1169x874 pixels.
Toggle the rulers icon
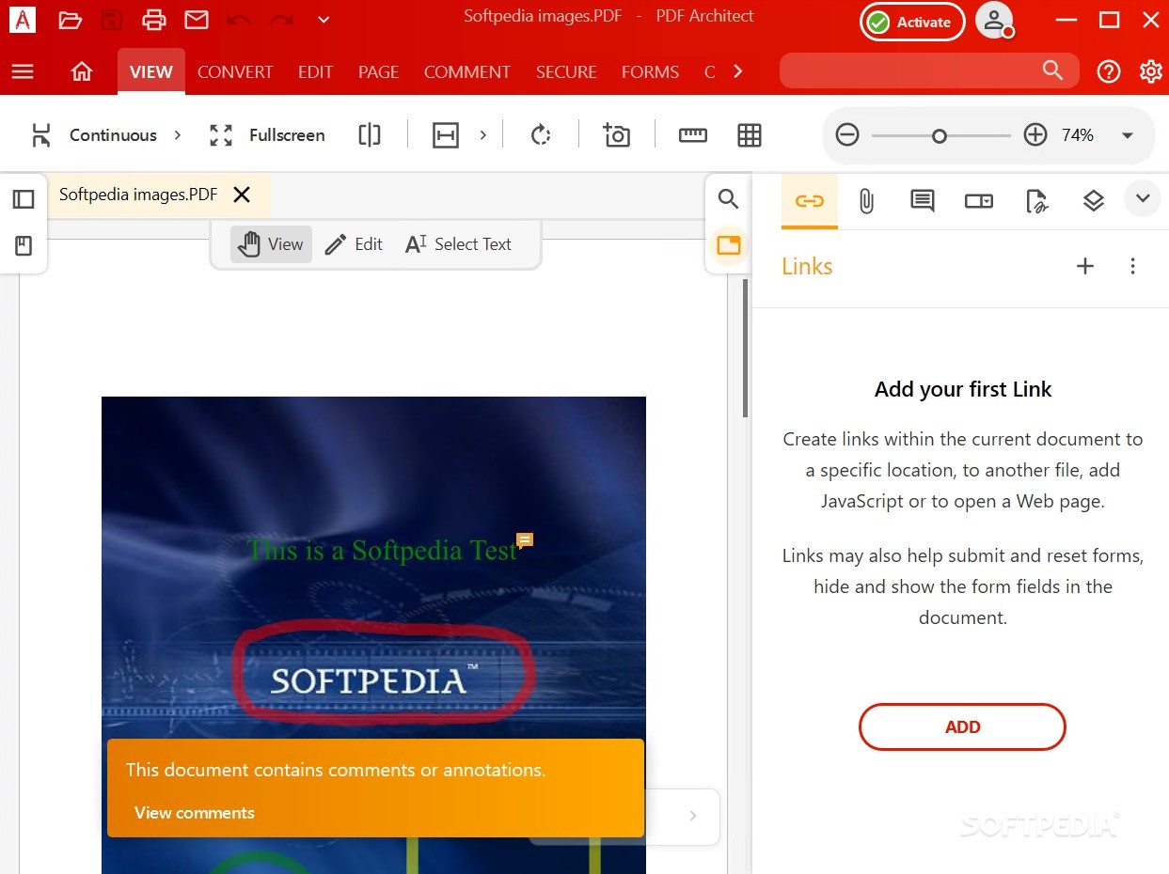693,135
